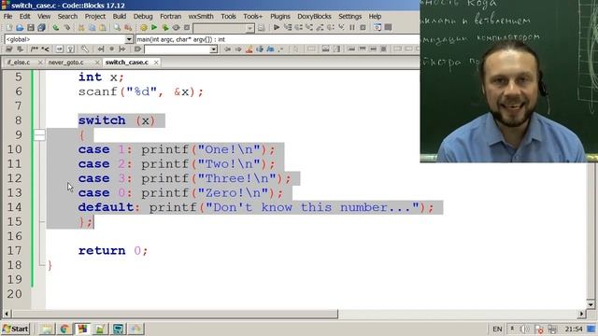Click the Replace toolbar icon
Viewport: 598px width, 336px height.
pos(128,27)
